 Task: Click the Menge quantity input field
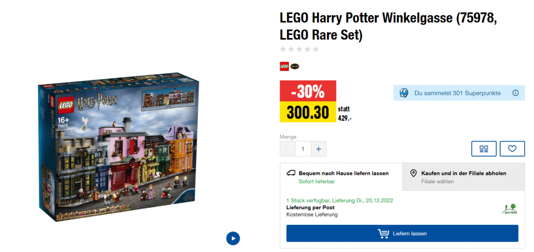click(303, 149)
